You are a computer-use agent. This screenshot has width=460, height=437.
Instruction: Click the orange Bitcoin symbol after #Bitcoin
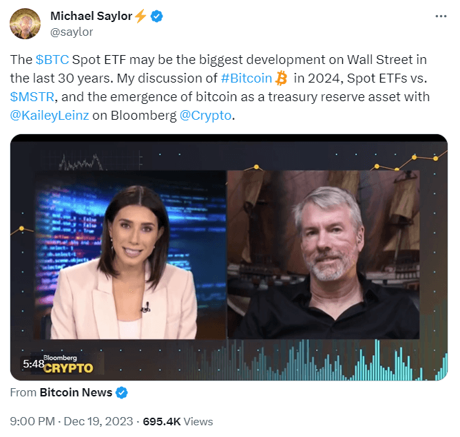click(282, 78)
